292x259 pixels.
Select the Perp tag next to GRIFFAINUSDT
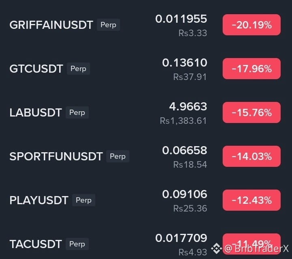108,25
